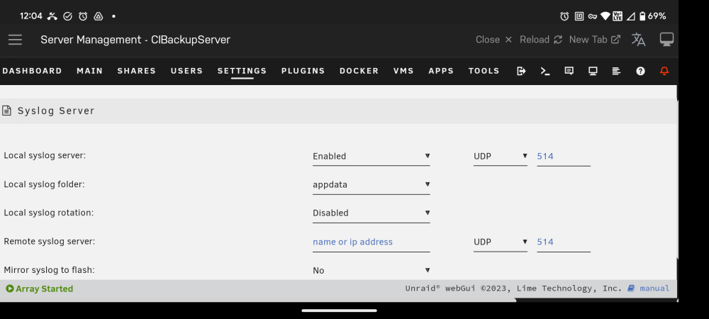
Task: Open the Local syslog rotation Disabled dropdown
Action: (x=372, y=213)
